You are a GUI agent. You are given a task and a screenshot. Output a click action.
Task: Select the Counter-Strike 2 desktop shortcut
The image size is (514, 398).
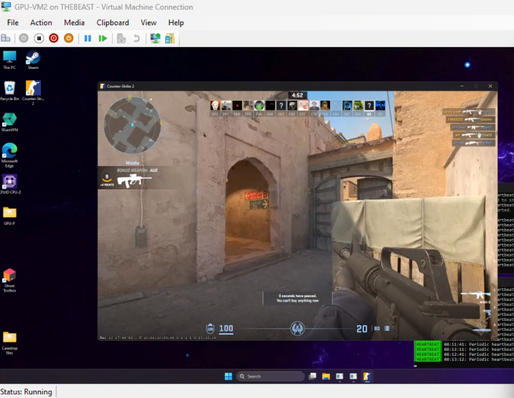coord(33,92)
